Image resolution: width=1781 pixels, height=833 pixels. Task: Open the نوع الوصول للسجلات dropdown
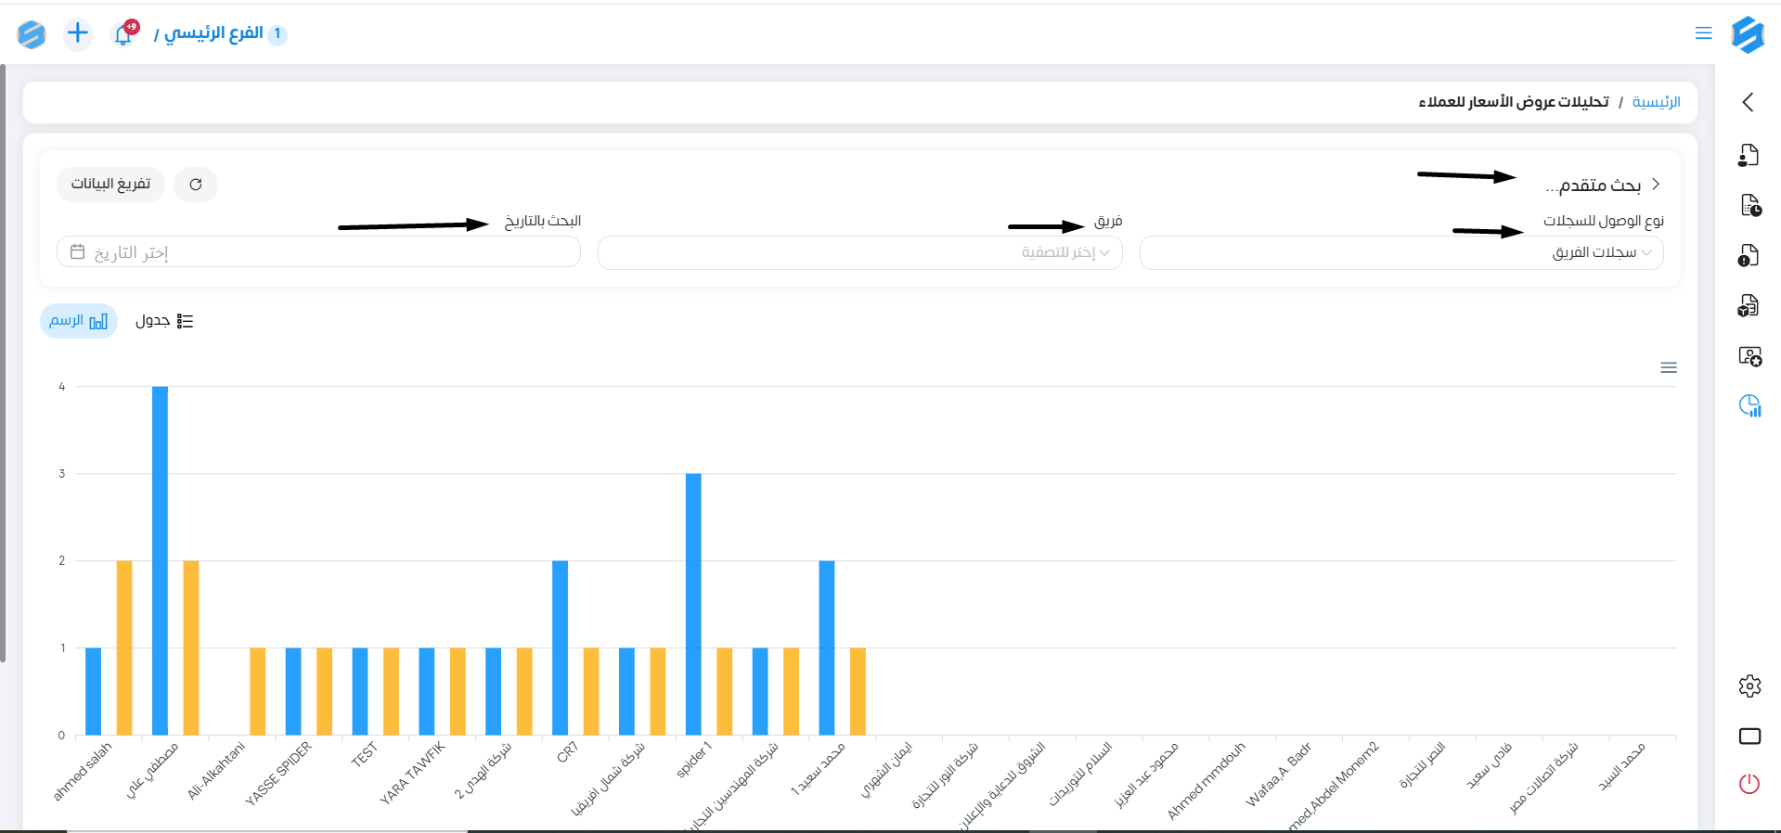1400,253
